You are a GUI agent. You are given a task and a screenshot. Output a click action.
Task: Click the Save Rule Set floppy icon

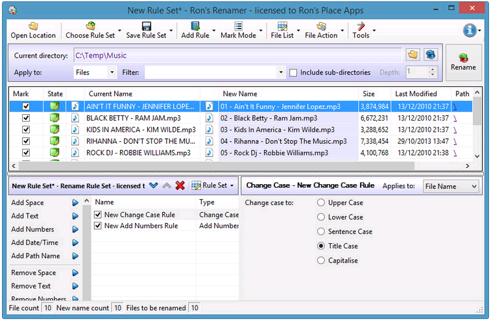coord(146,27)
